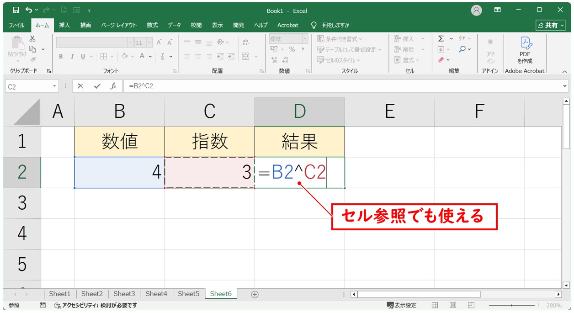574x313 pixels.
Task: Click the accessibility status message
Action: [96, 305]
